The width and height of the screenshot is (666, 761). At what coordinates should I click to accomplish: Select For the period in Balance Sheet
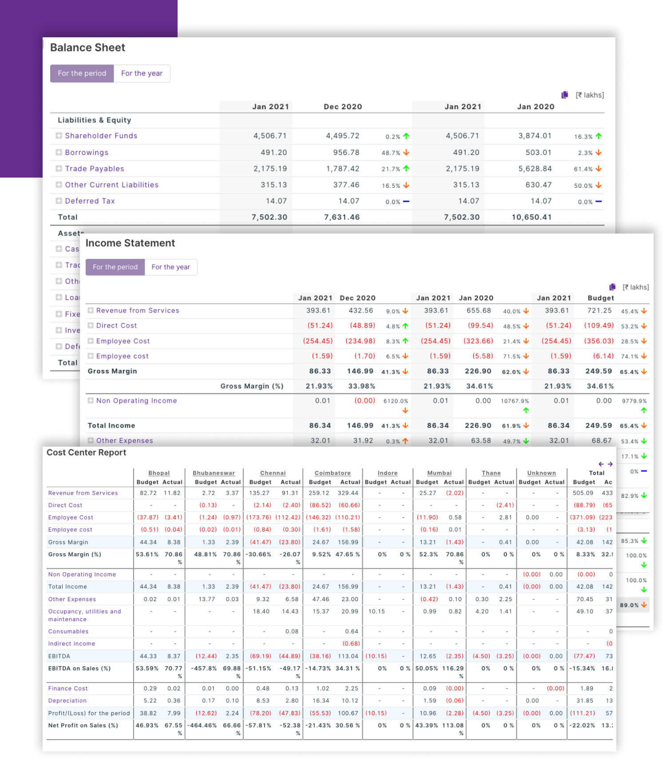pyautogui.click(x=82, y=73)
